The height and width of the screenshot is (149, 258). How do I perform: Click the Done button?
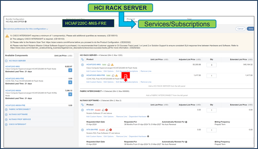pos(251,29)
